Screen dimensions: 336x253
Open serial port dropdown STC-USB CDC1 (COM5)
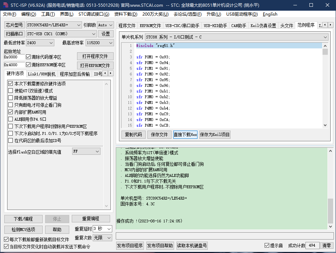(61, 34)
